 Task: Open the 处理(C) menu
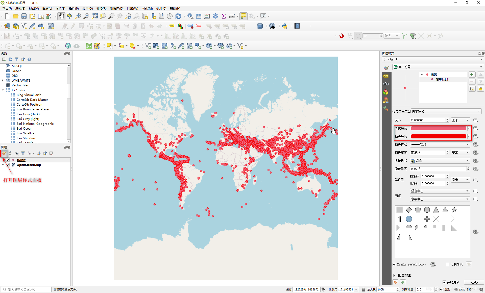click(x=161, y=9)
